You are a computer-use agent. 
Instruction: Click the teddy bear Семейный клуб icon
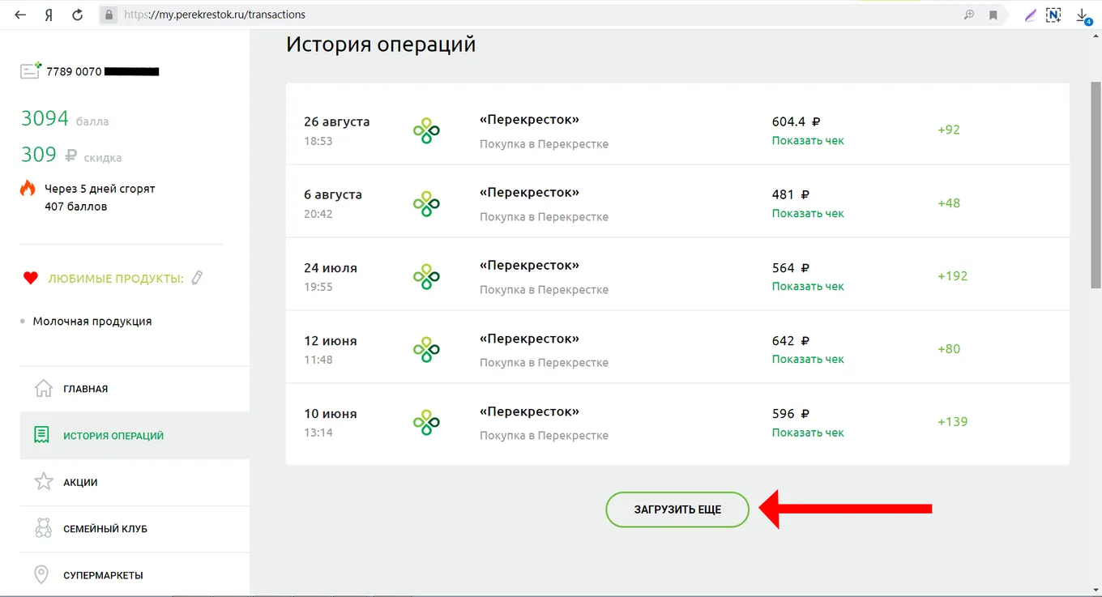click(x=44, y=528)
